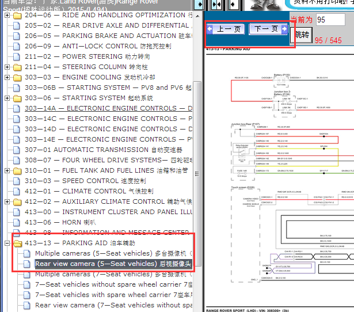Click the tree panel vertical scrollbar thumb
Image resolution: width=354 pixels, height=312 pixels.
pos(197,174)
